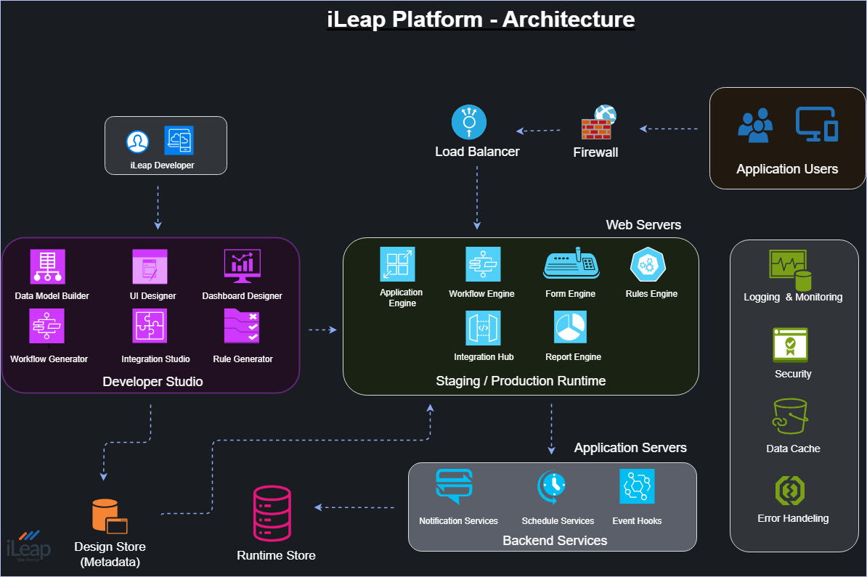The height and width of the screenshot is (577, 867).
Task: Click the Runtime Store database icon
Action: (272, 513)
